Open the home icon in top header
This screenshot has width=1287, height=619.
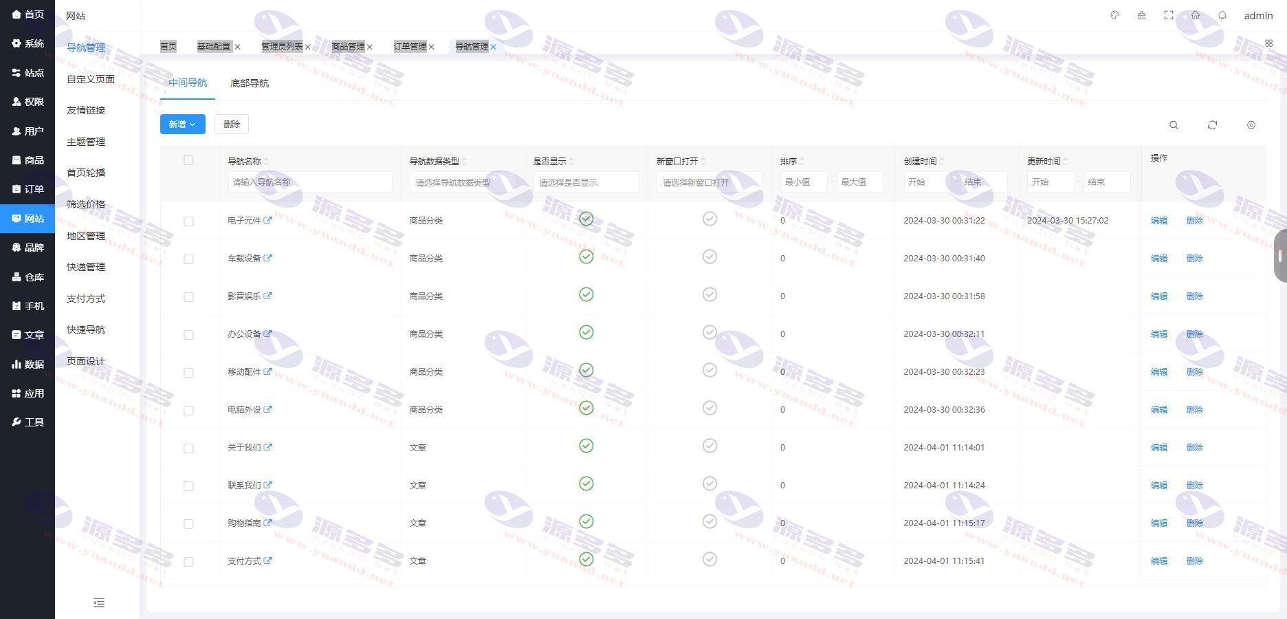[x=1196, y=15]
